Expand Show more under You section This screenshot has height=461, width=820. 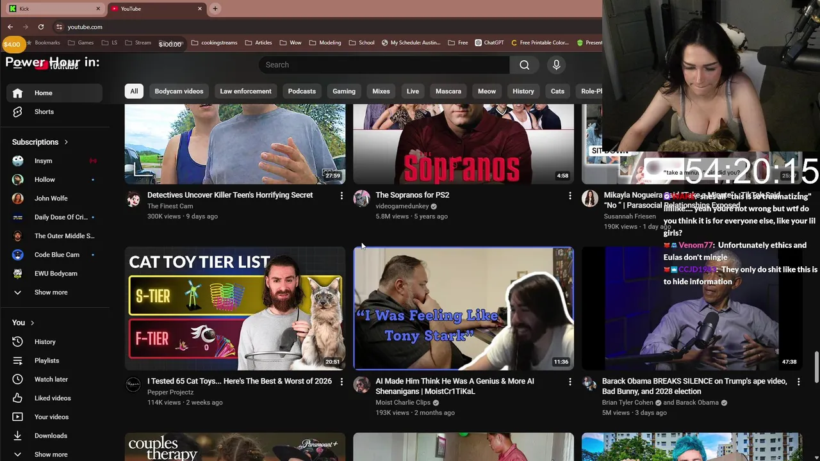(54, 454)
